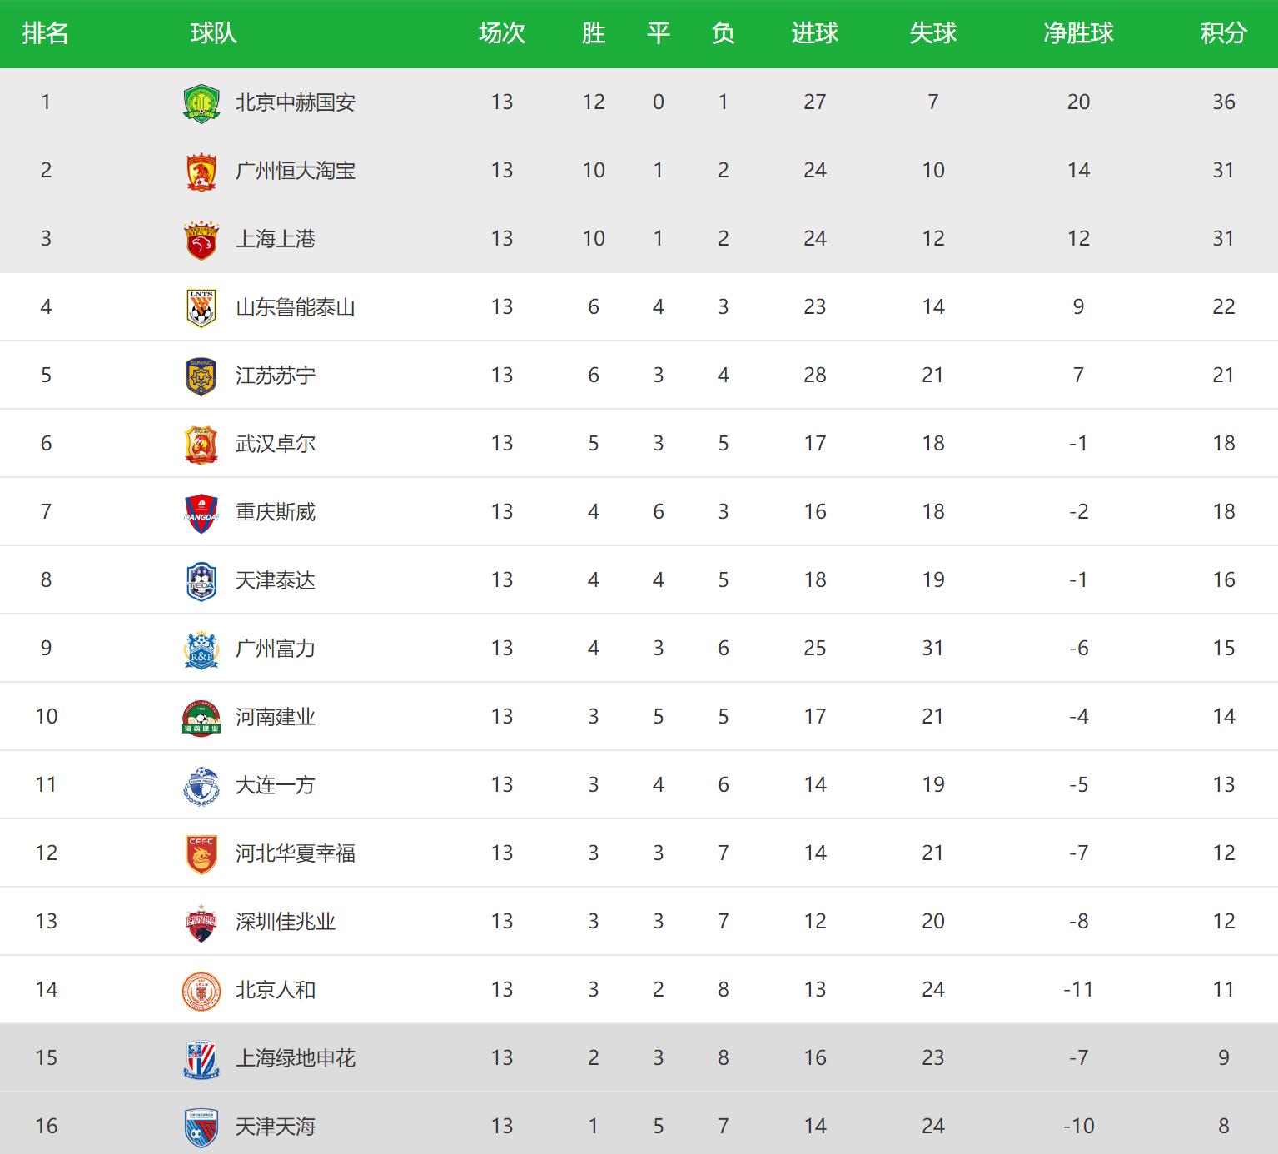Click the 上海上港 team badge
Image resolution: width=1278 pixels, height=1154 pixels.
point(201,240)
